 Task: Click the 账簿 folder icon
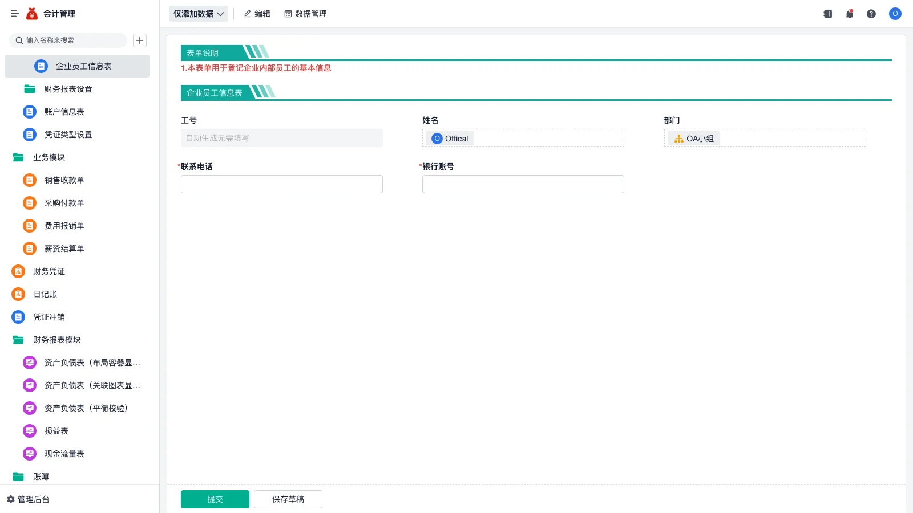pos(18,477)
